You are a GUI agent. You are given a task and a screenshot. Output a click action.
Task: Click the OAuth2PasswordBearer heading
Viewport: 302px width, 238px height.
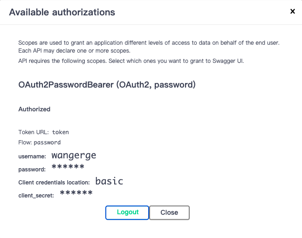point(107,85)
